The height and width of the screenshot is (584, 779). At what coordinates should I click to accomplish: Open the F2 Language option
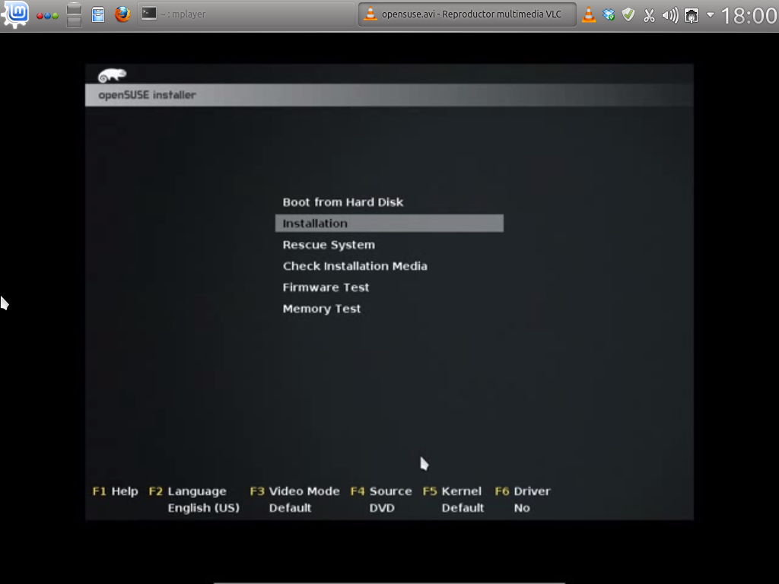pyautogui.click(x=188, y=491)
